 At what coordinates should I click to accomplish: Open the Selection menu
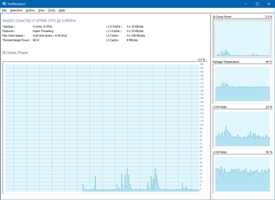(16, 10)
